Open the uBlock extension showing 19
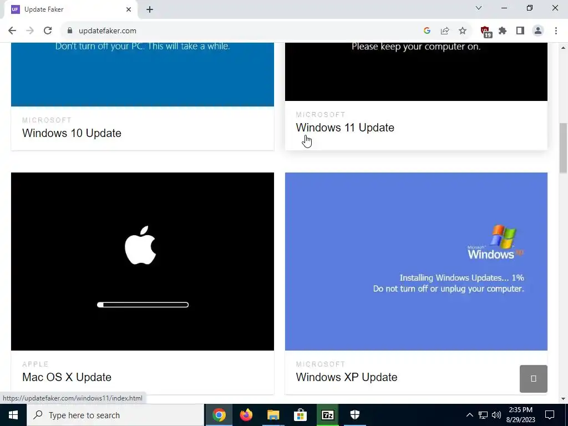568x426 pixels. (485, 32)
